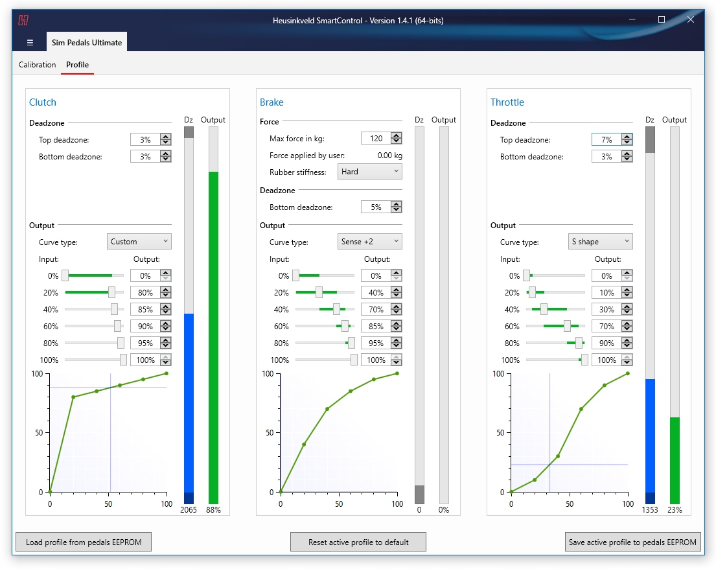Click Save active profile to pedals EEPROM
The width and height of the screenshot is (716, 569).
(x=632, y=542)
